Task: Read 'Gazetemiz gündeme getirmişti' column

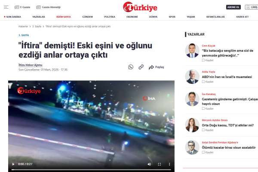Action: pyautogui.click(x=230, y=101)
